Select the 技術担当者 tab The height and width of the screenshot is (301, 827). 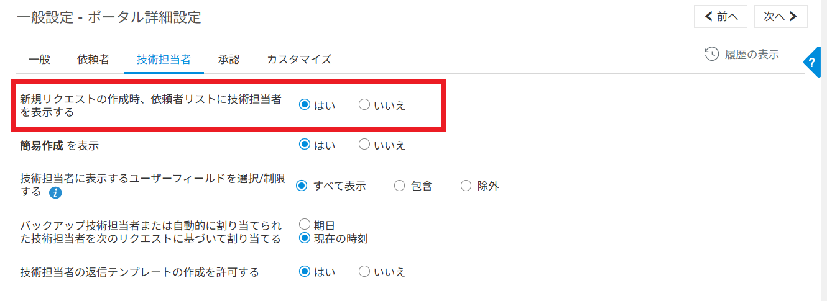164,60
